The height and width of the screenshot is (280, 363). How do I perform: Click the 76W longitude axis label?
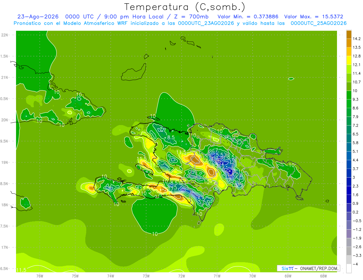tap(40, 276)
